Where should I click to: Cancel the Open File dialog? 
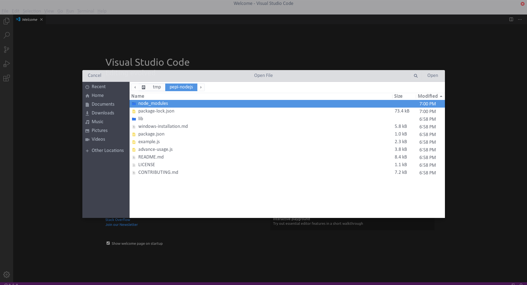tap(94, 76)
